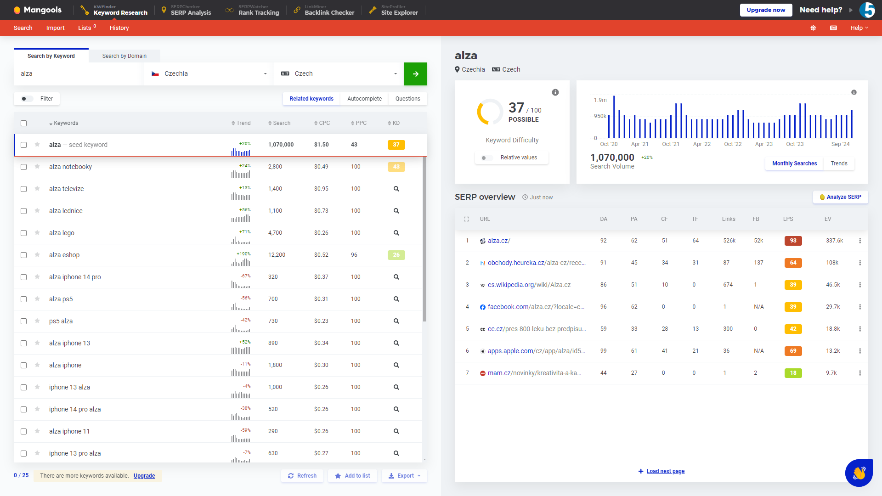882x496 pixels.
Task: Open more options for mam.cz result
Action: tap(860, 373)
